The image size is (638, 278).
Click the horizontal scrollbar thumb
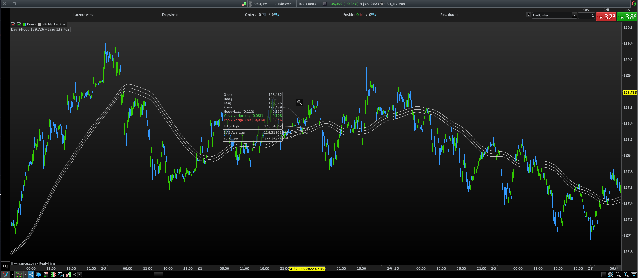(x=159, y=274)
